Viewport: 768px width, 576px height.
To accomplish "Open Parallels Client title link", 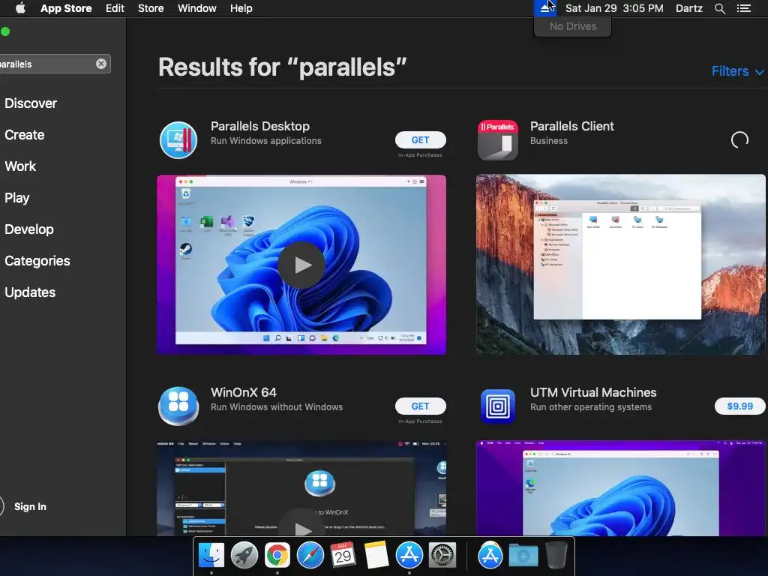I will tap(571, 126).
